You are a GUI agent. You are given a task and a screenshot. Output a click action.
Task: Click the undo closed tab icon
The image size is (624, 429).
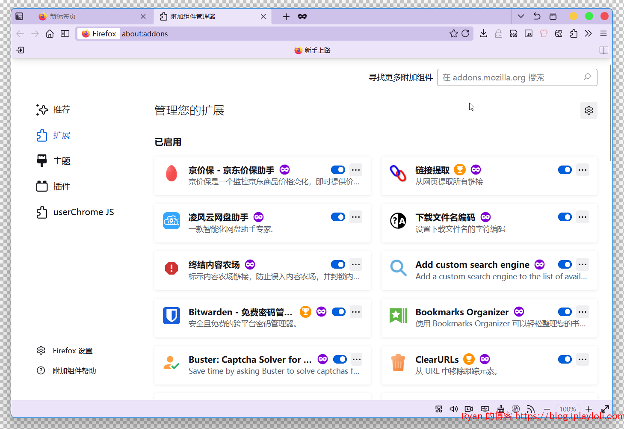tap(537, 16)
